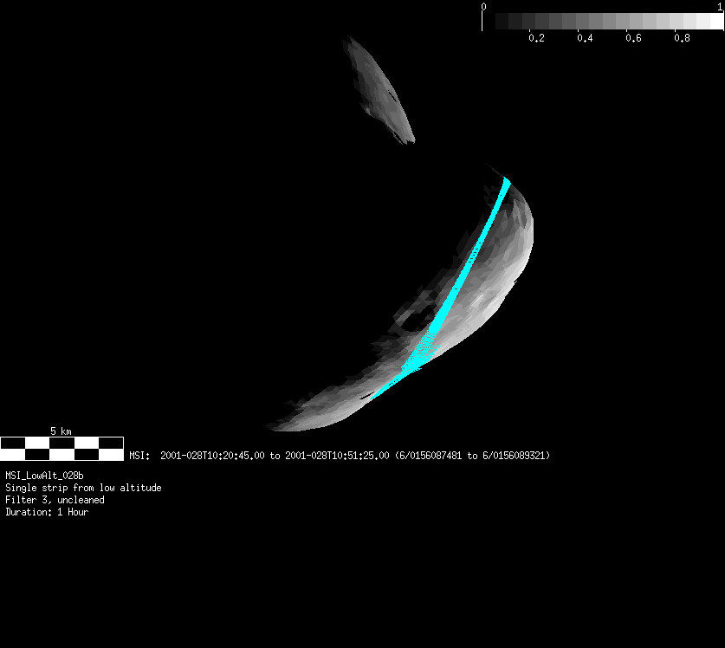Screen dimensions: 725x648
Task: Click the MSI time range text line
Action: pos(340,456)
